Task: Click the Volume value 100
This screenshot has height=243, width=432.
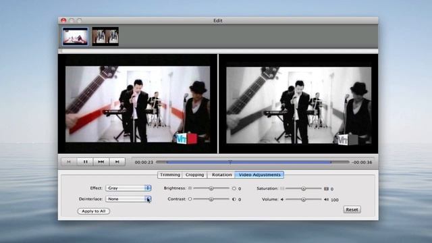Action: coord(335,200)
